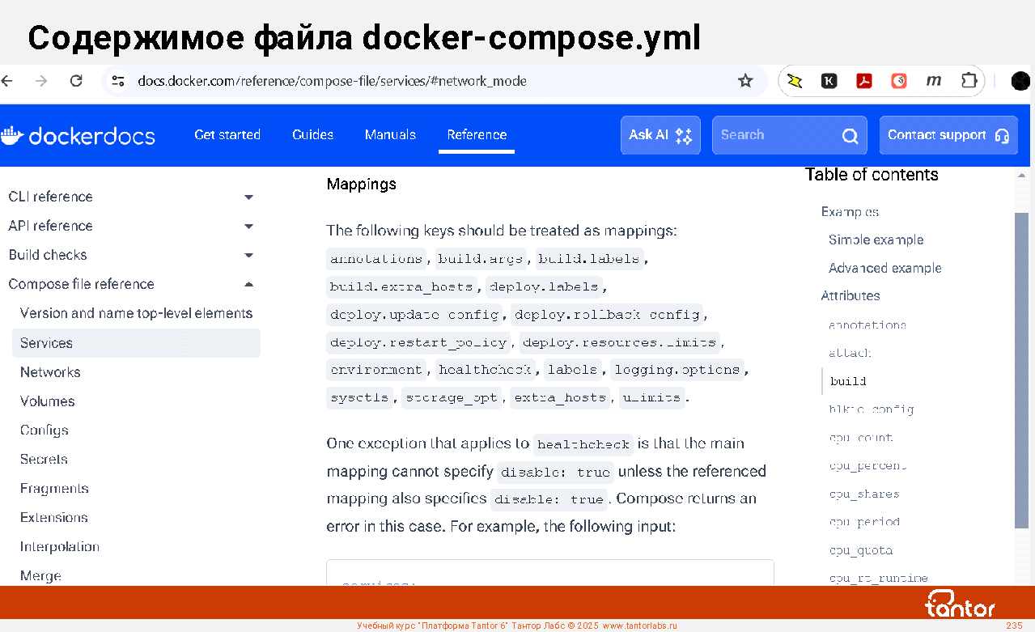1035x632 pixels.
Task: Bookmark page with the star icon
Action: click(x=745, y=81)
